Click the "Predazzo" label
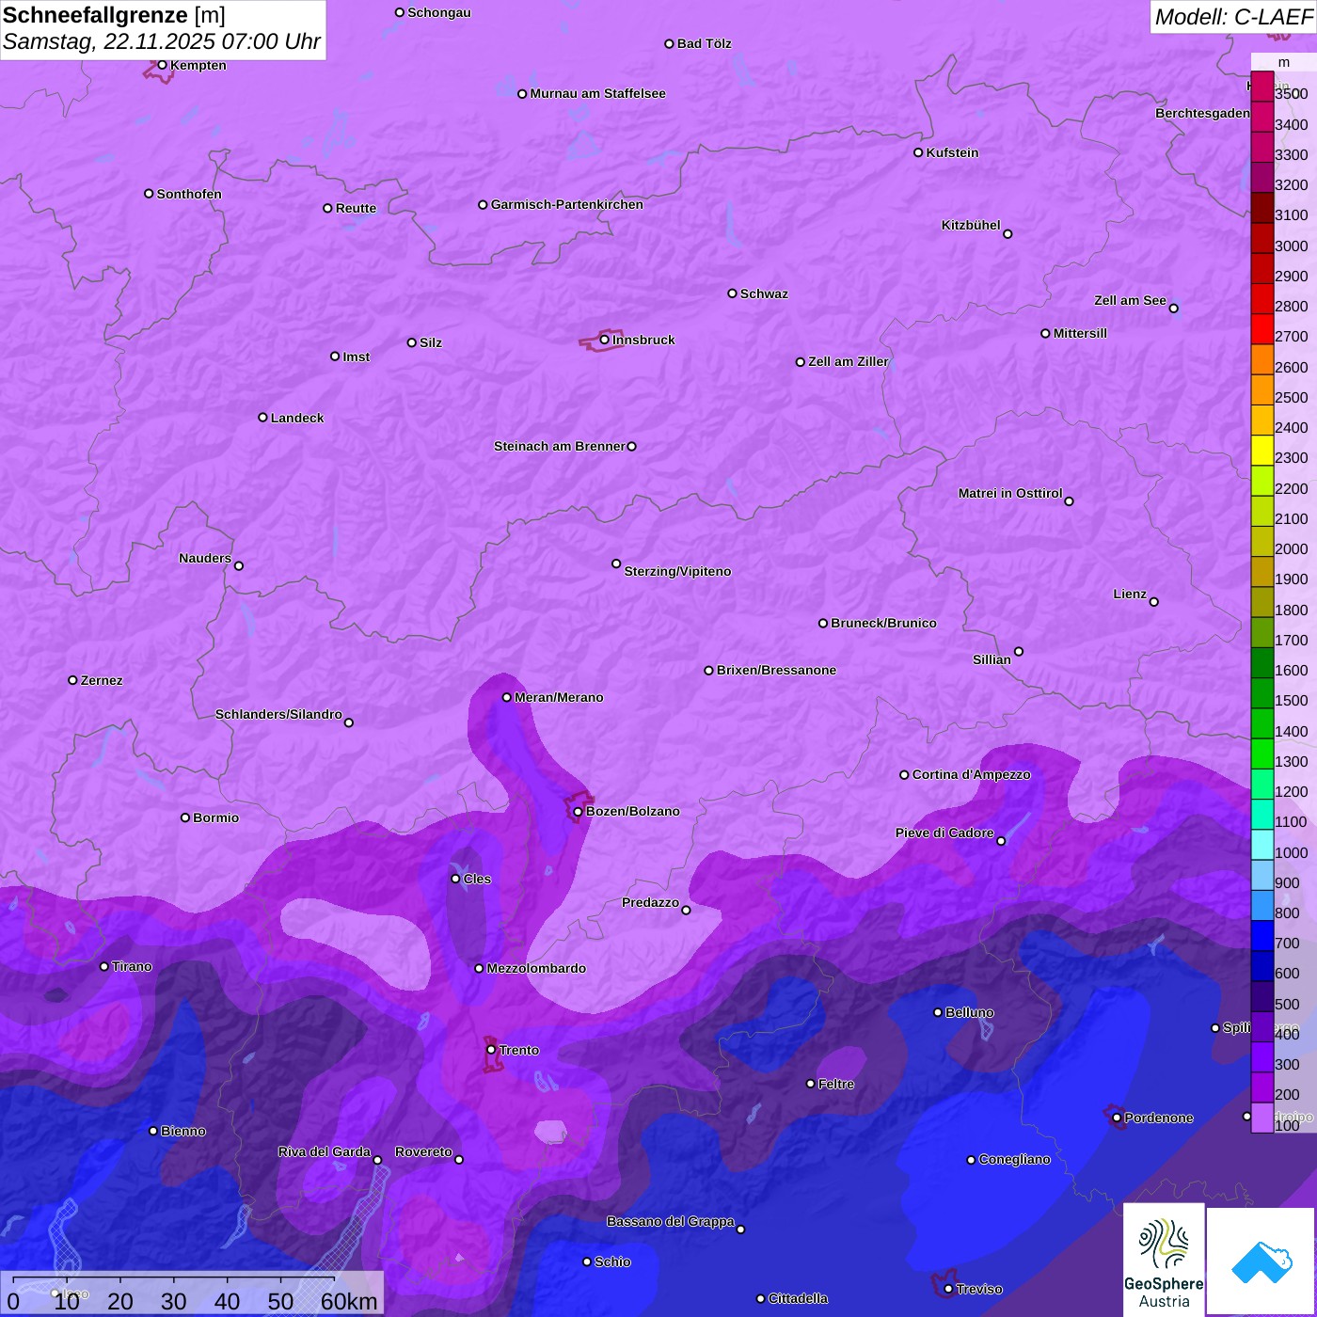 [x=650, y=902]
